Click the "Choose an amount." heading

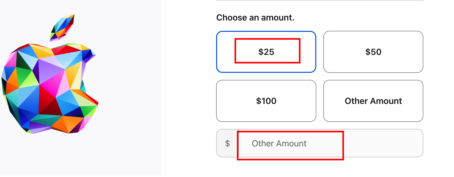point(255,18)
